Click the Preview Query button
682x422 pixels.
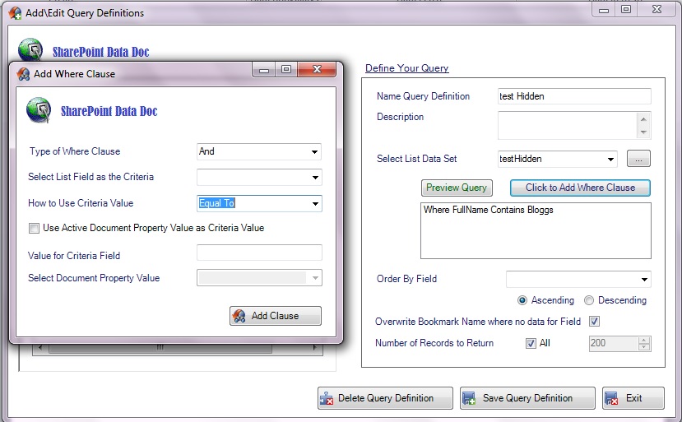(457, 188)
